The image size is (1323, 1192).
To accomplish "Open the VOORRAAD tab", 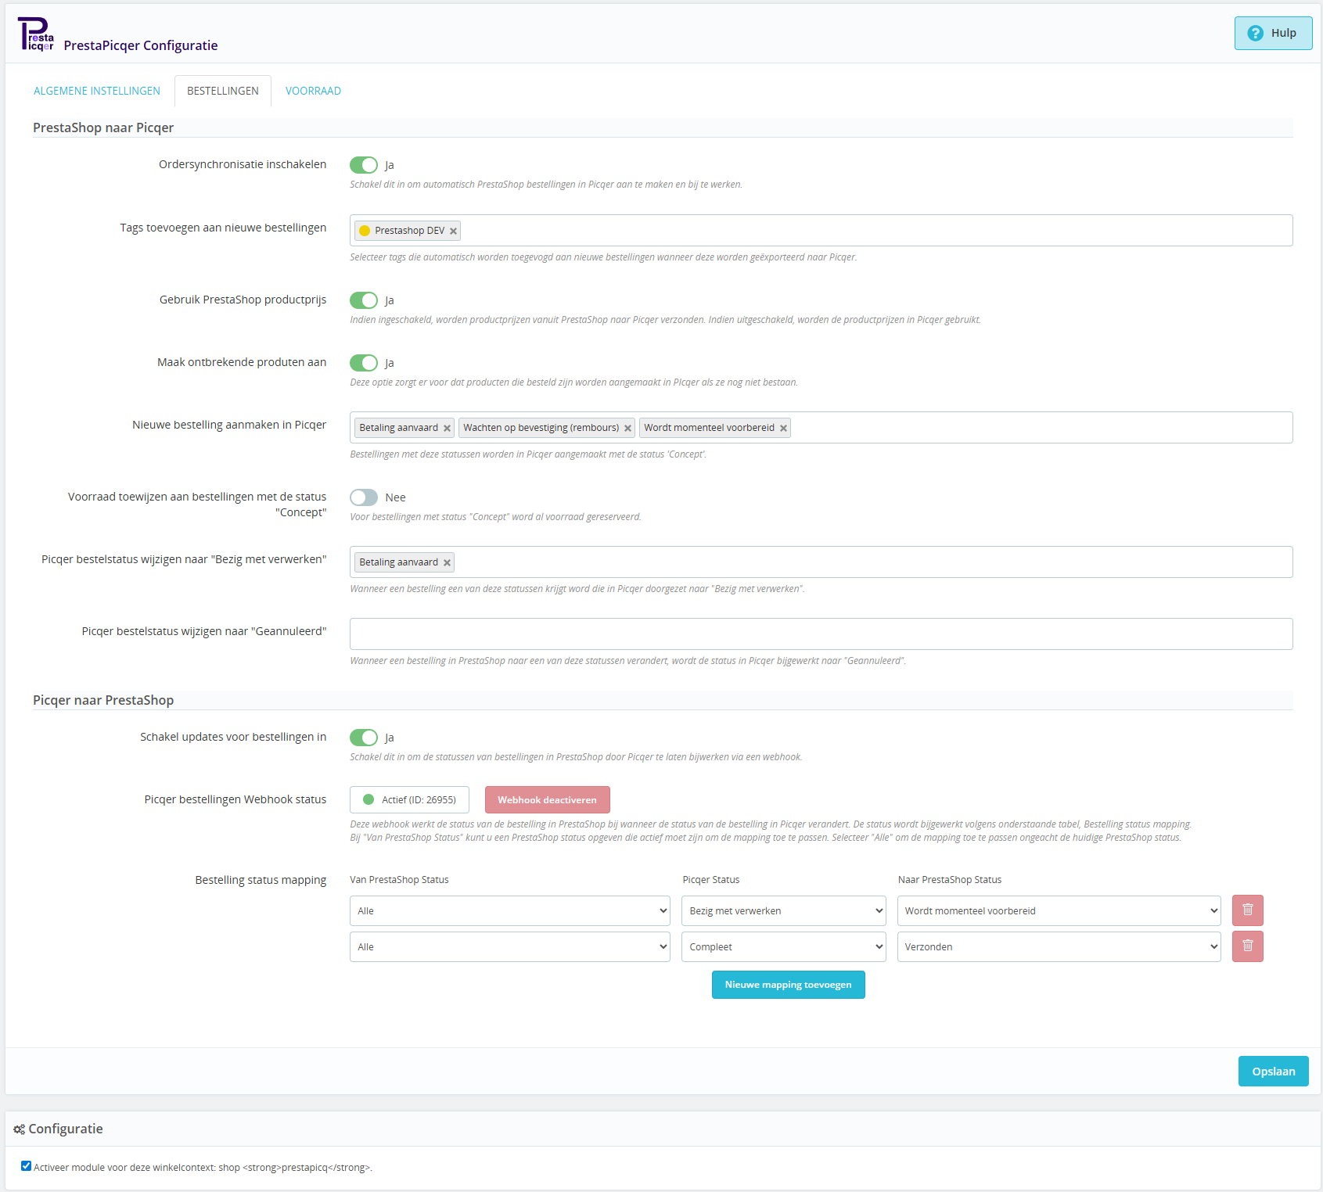I will point(312,91).
